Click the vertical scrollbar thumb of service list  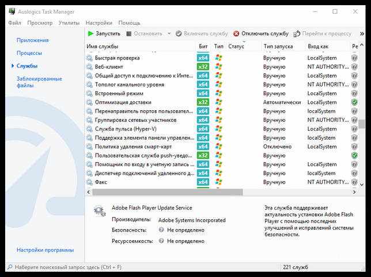[362, 124]
